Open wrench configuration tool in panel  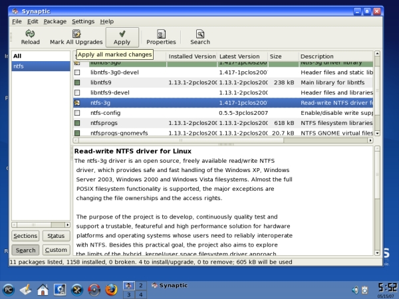coord(77,290)
